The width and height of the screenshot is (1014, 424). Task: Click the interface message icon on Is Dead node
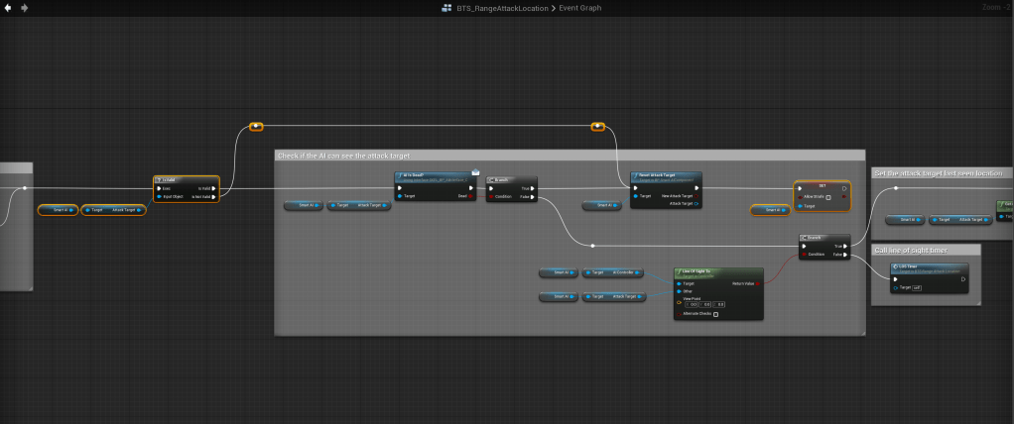click(x=475, y=172)
